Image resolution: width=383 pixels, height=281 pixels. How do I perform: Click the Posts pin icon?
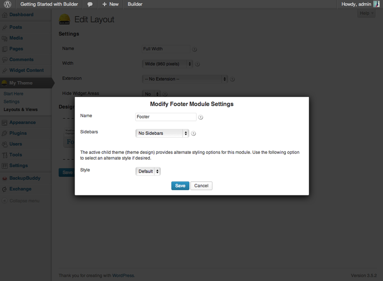click(x=4, y=27)
